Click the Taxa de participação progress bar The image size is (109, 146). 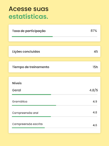coord(54,36)
